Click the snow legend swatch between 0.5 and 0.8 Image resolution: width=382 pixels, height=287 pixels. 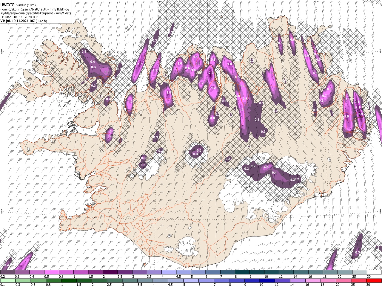pos(52,272)
